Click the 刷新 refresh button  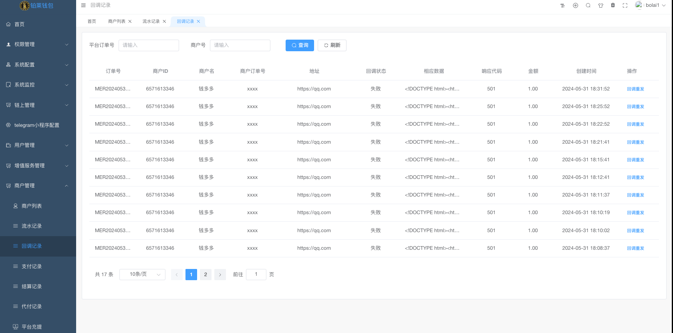[332, 45]
